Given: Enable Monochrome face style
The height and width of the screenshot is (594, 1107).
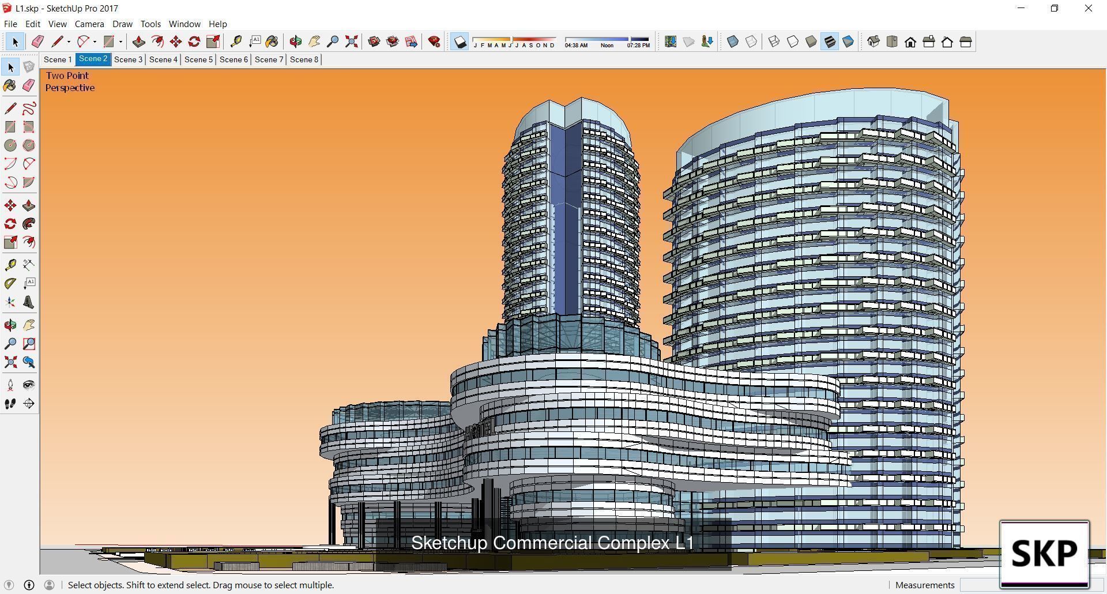Looking at the screenshot, I should coord(848,42).
